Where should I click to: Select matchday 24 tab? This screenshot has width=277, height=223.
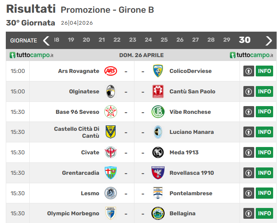[148, 40]
